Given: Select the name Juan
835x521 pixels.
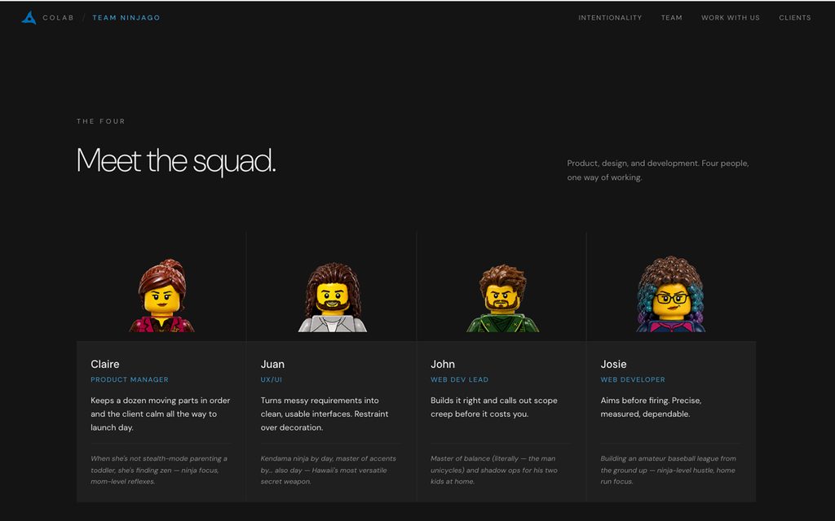Looking at the screenshot, I should pos(272,364).
